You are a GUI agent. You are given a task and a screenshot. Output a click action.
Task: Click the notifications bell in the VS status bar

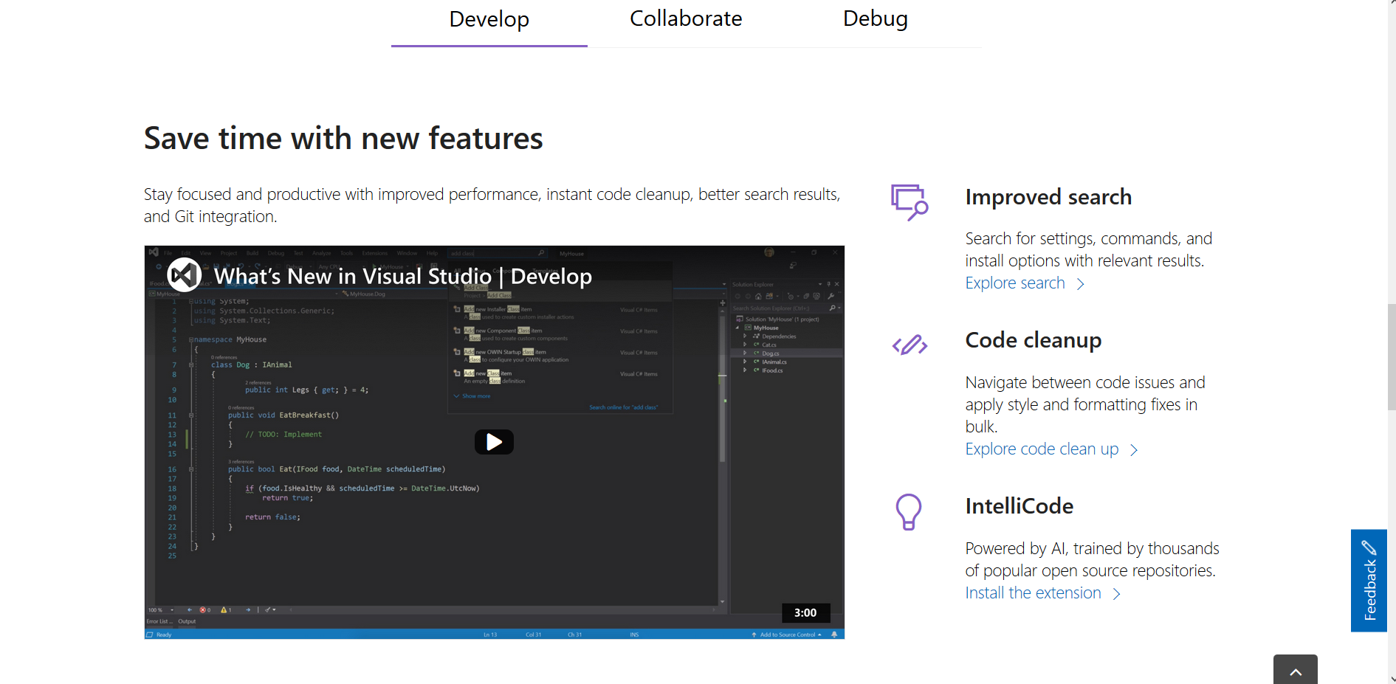[833, 634]
